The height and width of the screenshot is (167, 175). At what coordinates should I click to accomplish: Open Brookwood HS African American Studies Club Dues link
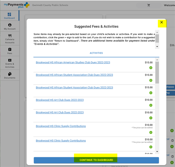[x=73, y=62]
